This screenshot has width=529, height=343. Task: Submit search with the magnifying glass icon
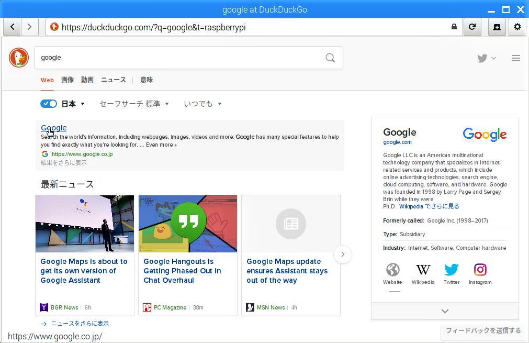330,58
